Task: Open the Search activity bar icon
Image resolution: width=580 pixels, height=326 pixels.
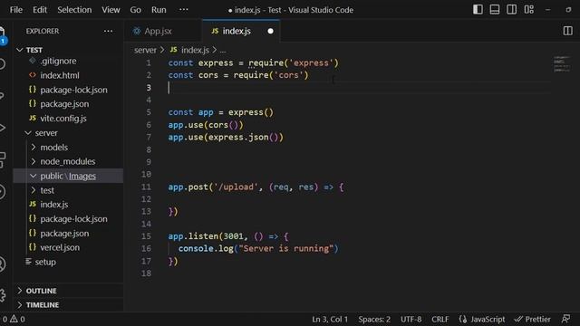Action: point(2,64)
